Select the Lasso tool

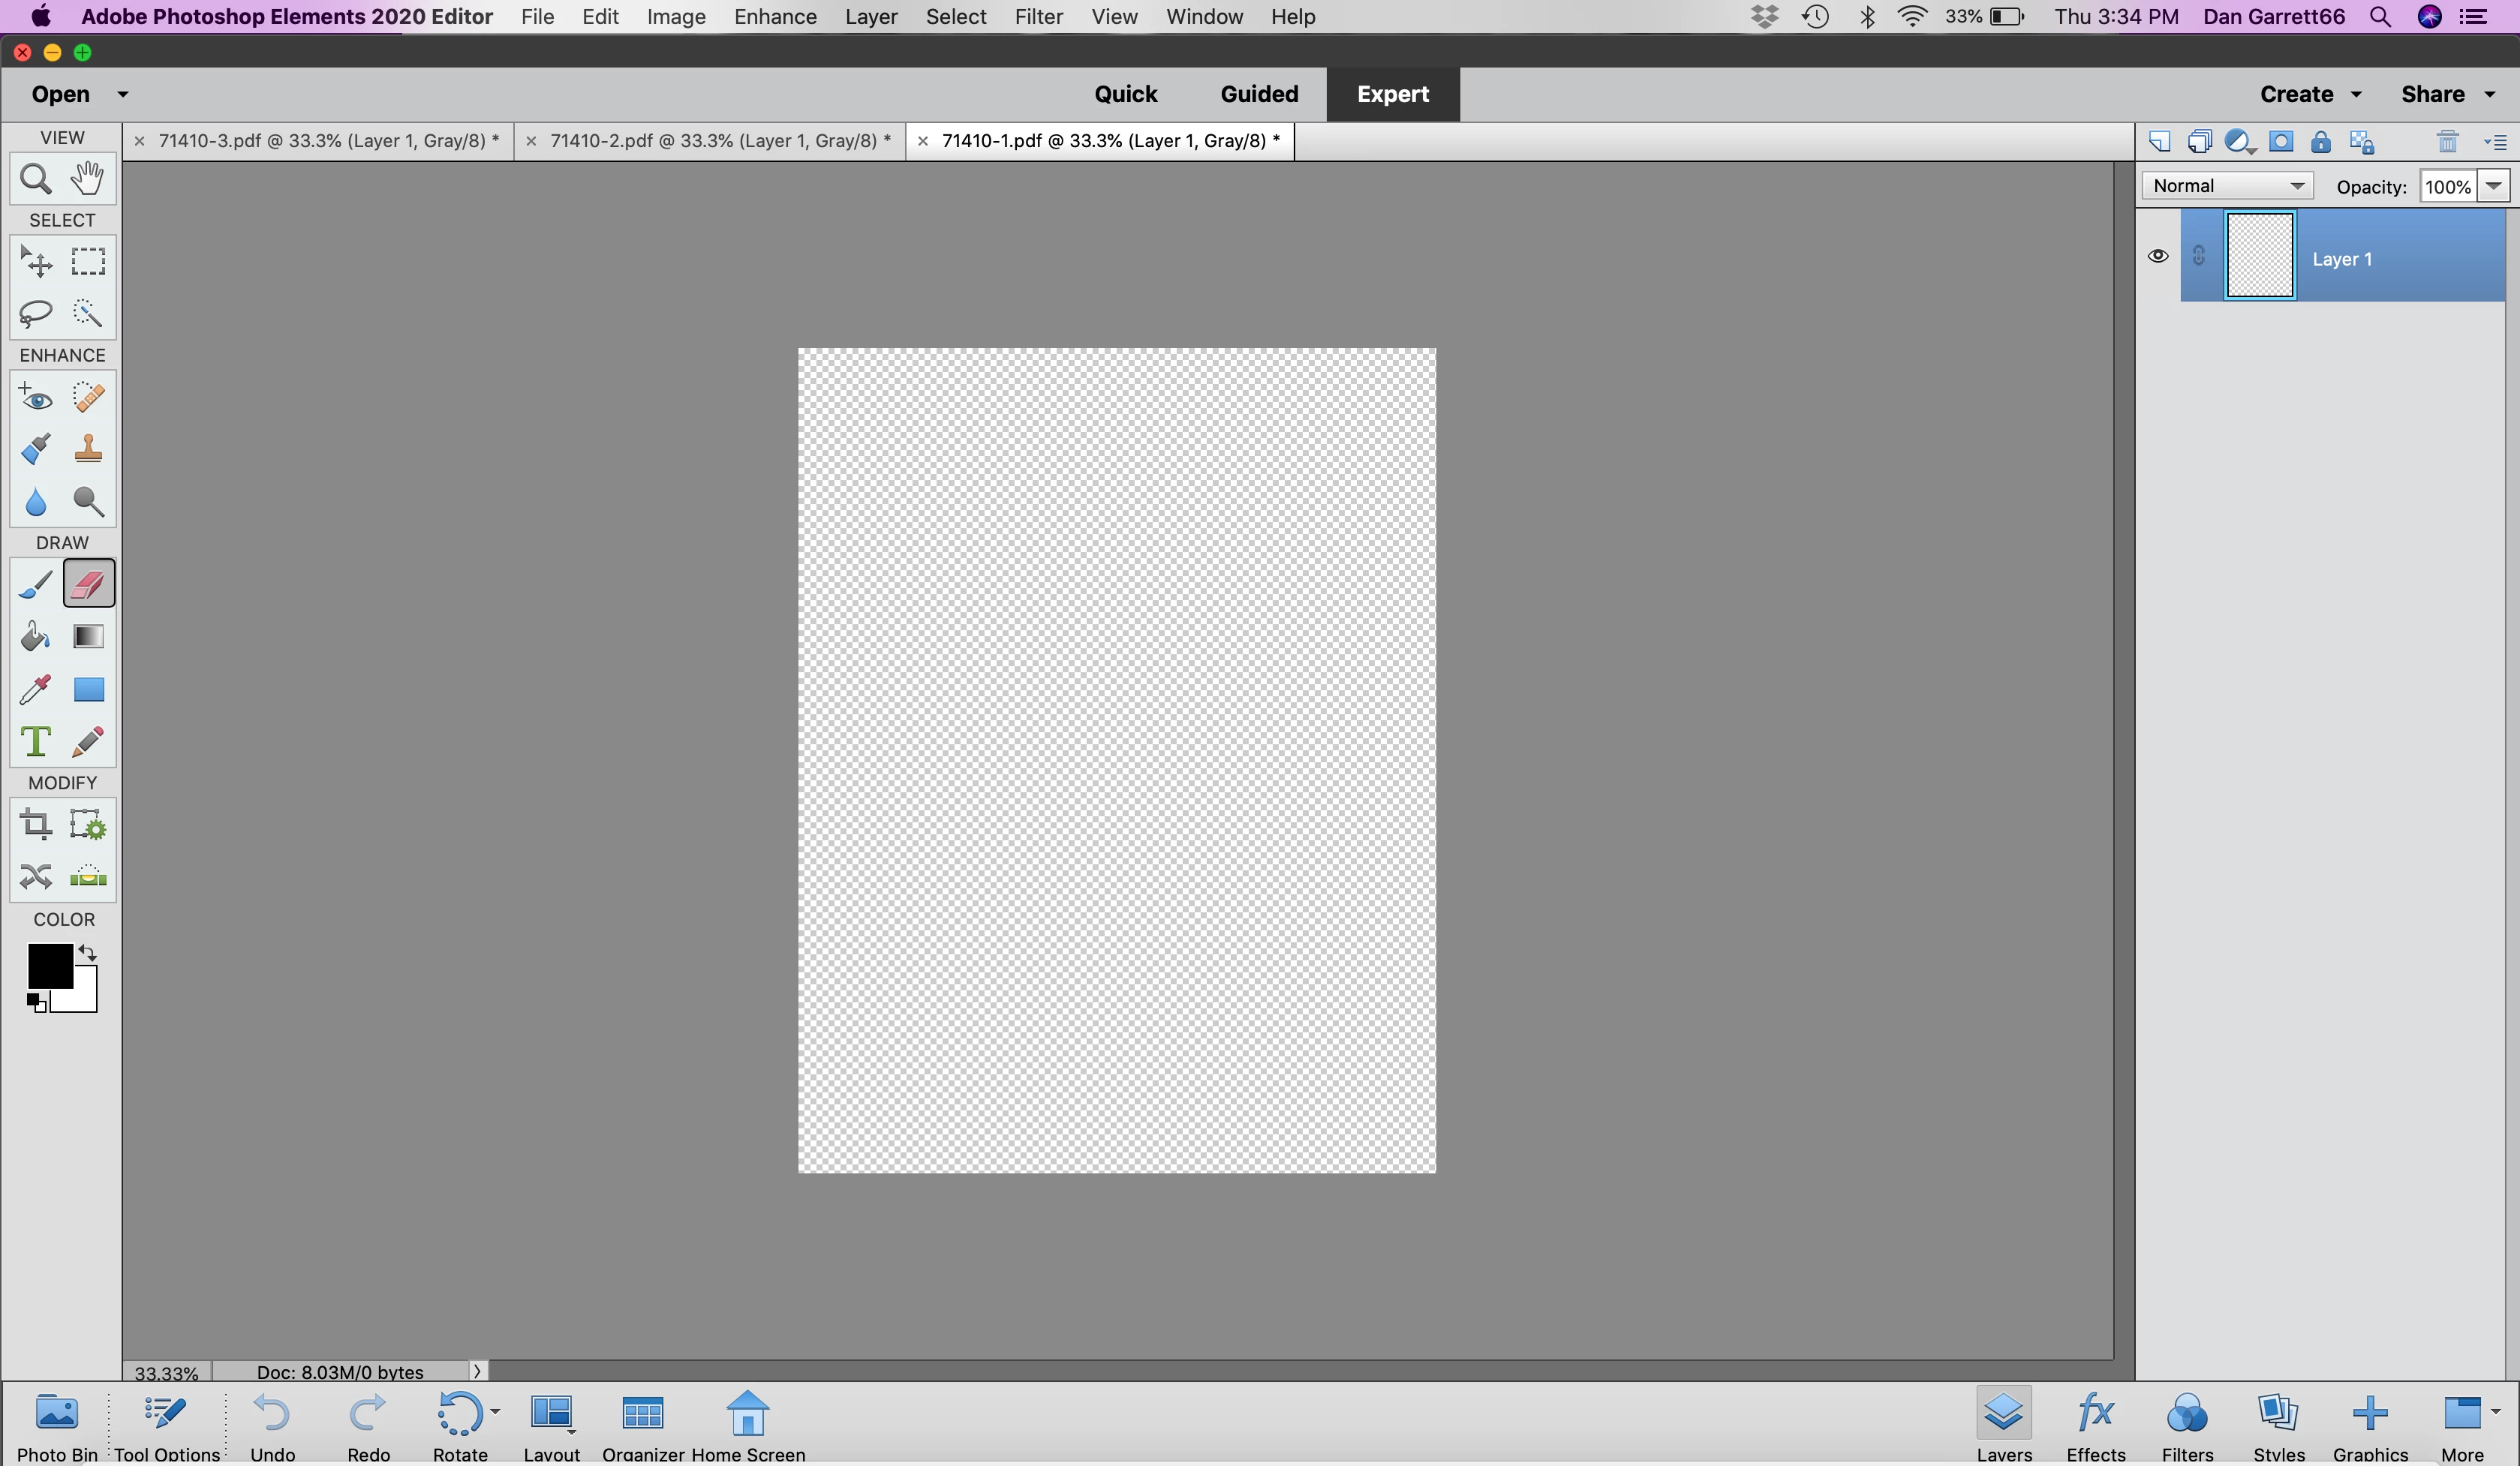tap(35, 314)
